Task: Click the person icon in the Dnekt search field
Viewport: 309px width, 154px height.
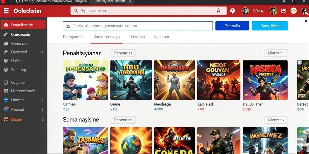Action: [x=68, y=26]
